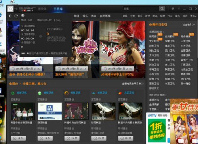Open the 会员尊享 menu item
This screenshot has height=144, width=198.
[x=105, y=16]
